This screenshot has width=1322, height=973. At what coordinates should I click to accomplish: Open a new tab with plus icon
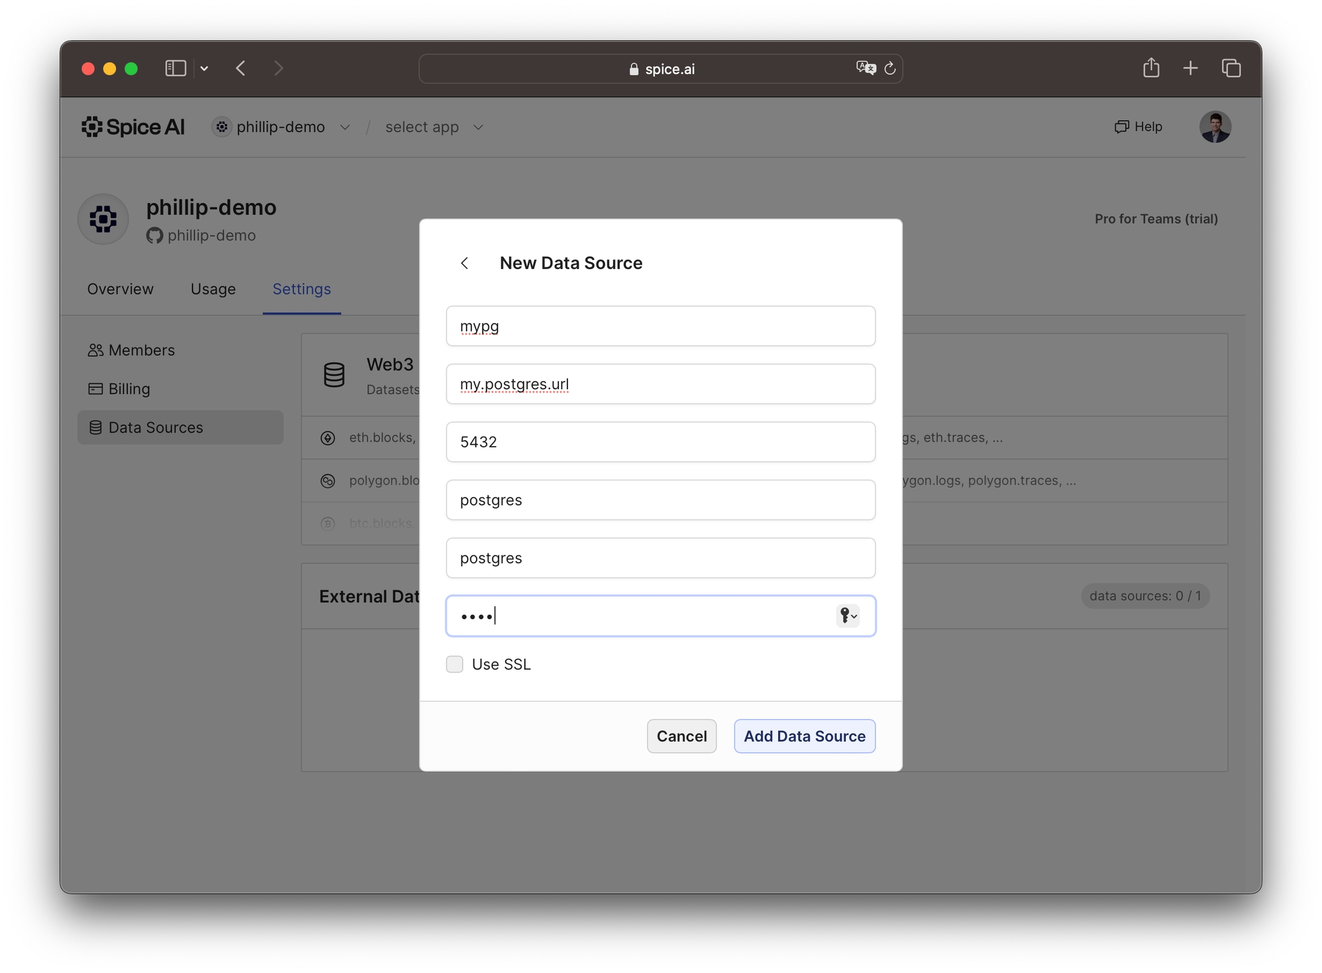click(1190, 68)
